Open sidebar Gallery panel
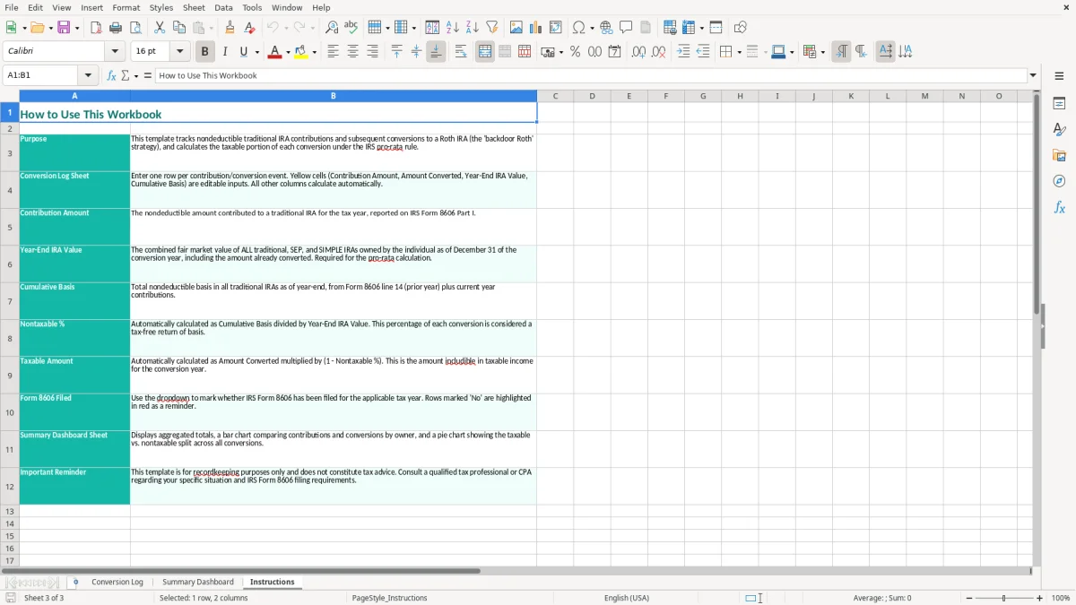1076x605 pixels. pyautogui.click(x=1059, y=156)
